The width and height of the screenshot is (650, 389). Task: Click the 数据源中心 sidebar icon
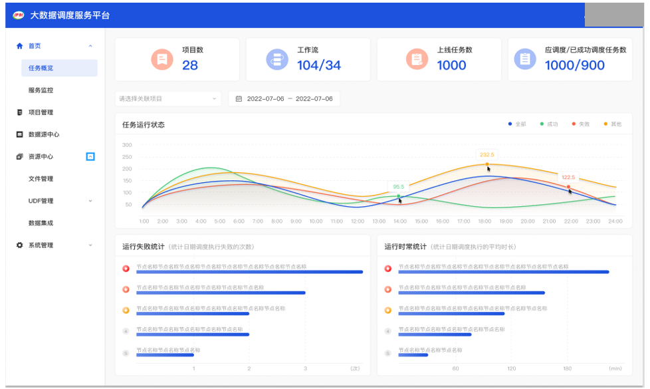point(19,134)
